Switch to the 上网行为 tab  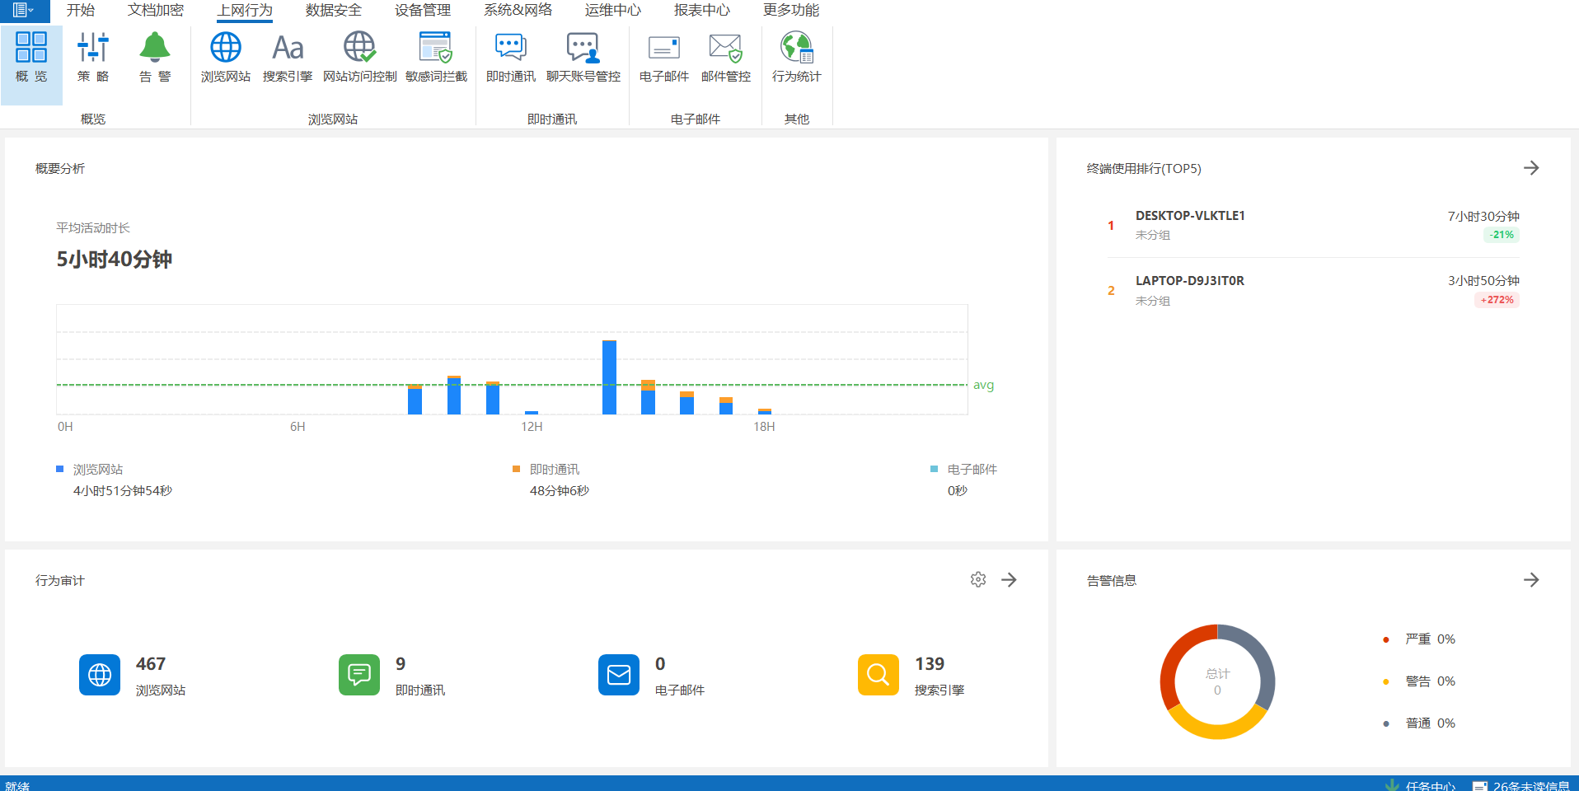(245, 10)
